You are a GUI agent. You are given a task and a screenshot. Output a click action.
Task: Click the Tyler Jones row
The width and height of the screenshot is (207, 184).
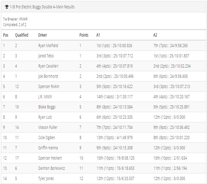103,179
